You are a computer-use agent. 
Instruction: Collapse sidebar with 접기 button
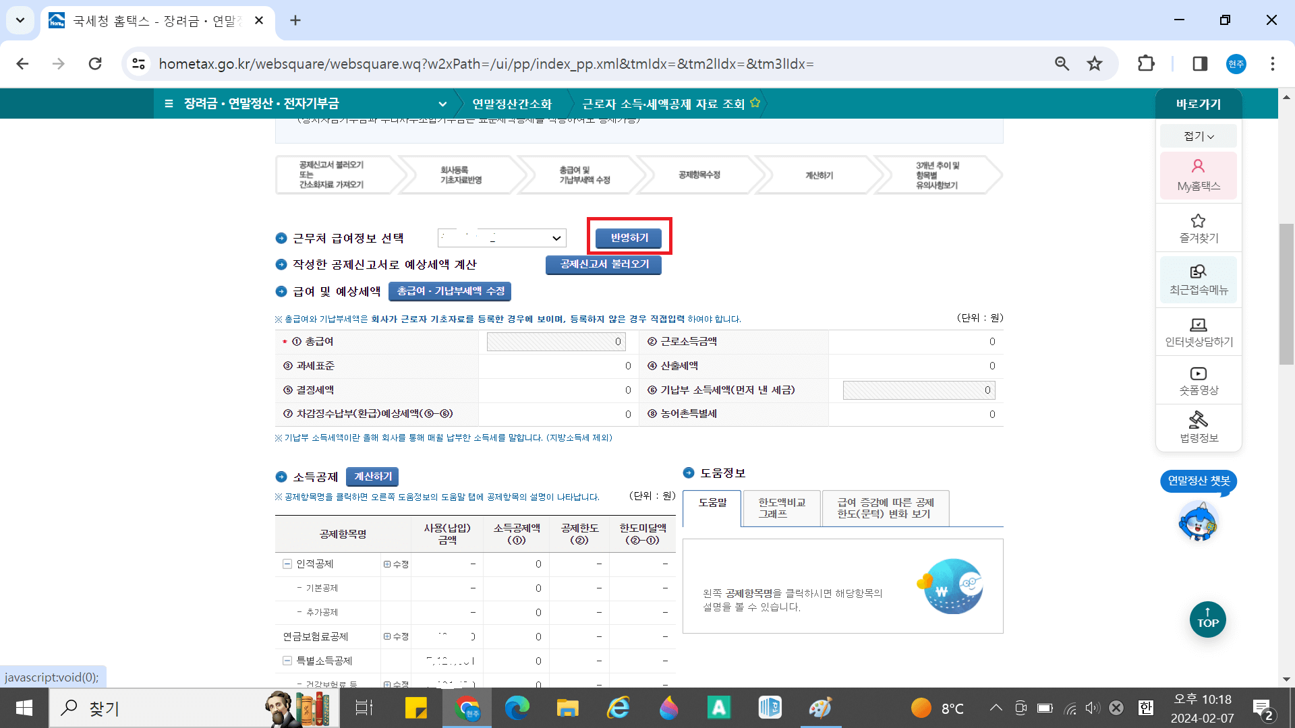[x=1199, y=136]
